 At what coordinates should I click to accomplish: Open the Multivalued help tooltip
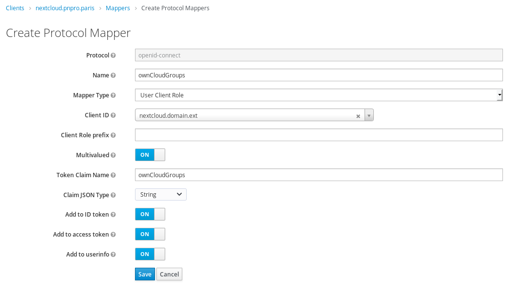(x=114, y=155)
